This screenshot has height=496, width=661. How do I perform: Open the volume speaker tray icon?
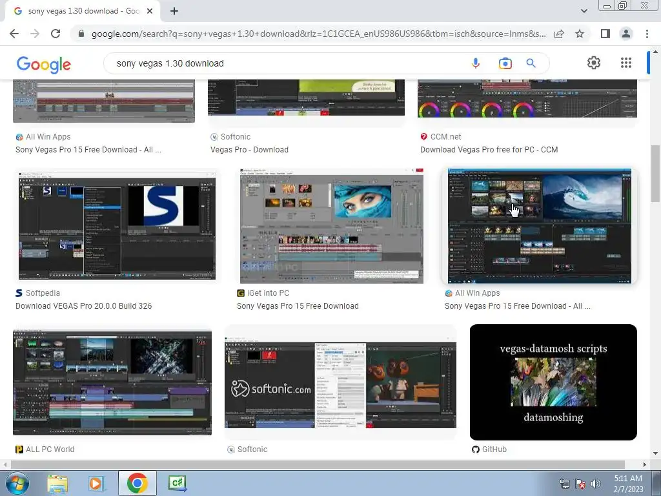[596, 484]
